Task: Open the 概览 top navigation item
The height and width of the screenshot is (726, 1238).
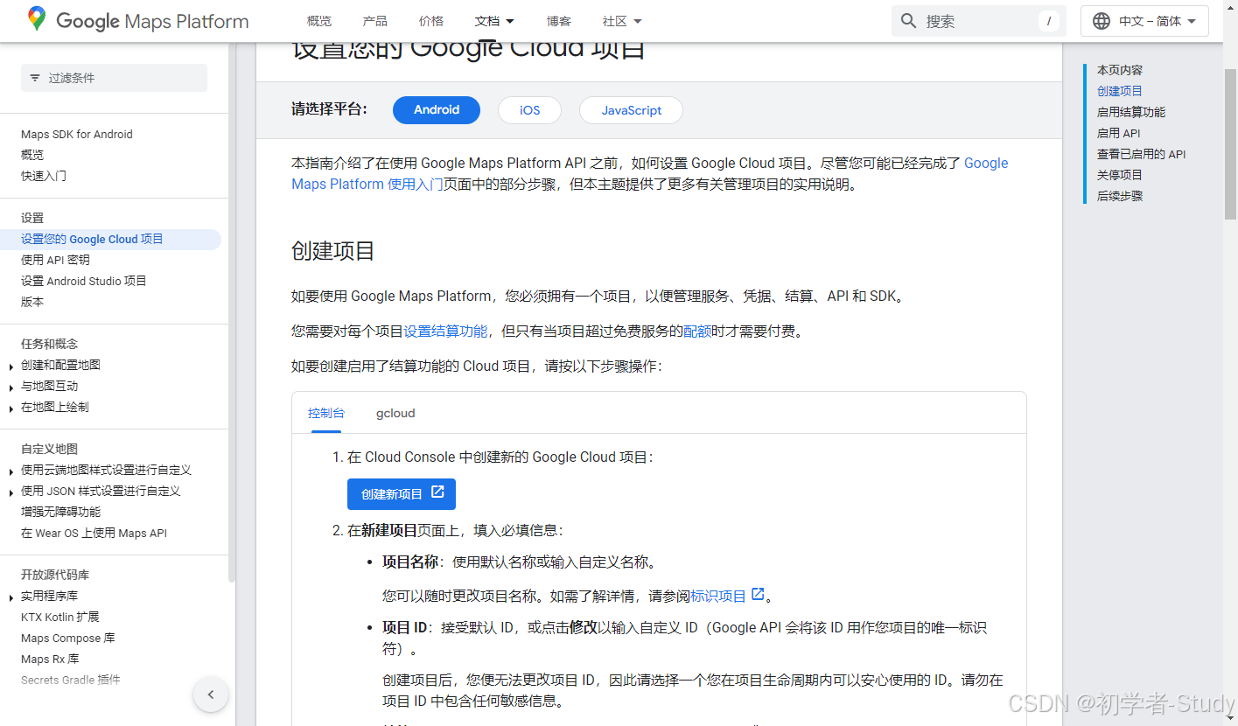Action: 319,21
